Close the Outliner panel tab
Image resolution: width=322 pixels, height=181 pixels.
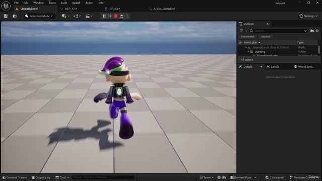267,24
